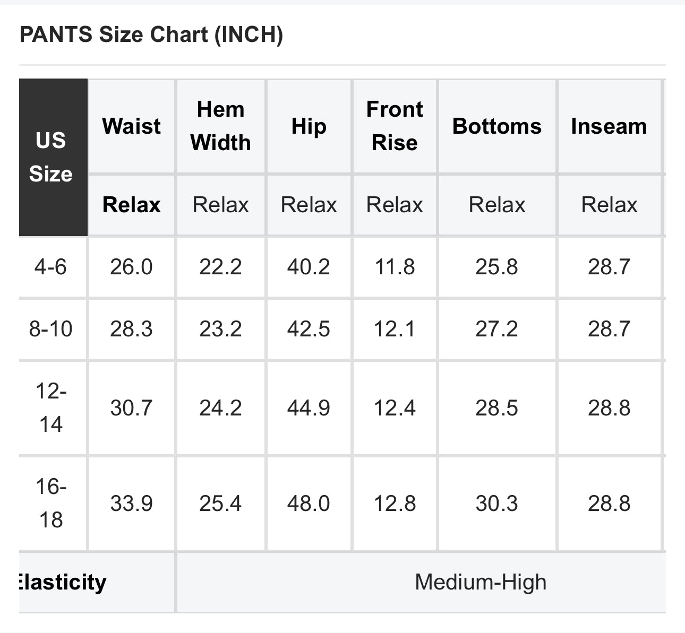Select the 4-6 size row label
685x633 pixels.
51,267
